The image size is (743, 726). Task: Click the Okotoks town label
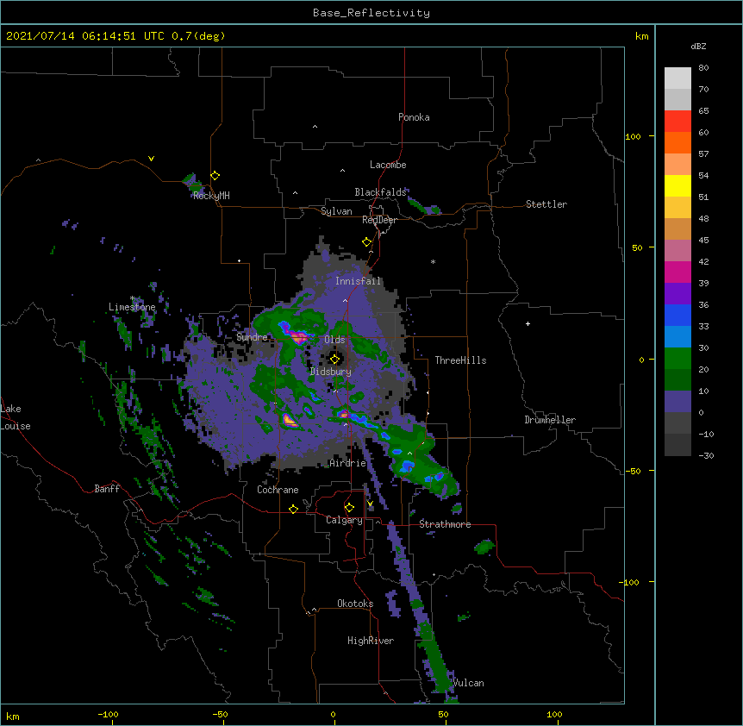tap(355, 604)
